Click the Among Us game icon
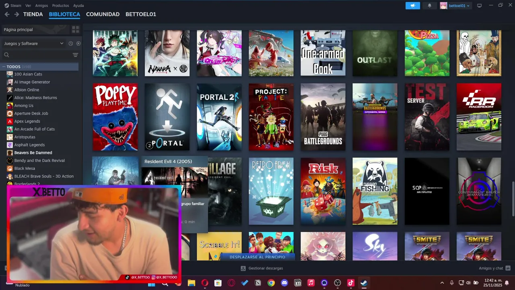The height and width of the screenshot is (290, 515). 10,106
